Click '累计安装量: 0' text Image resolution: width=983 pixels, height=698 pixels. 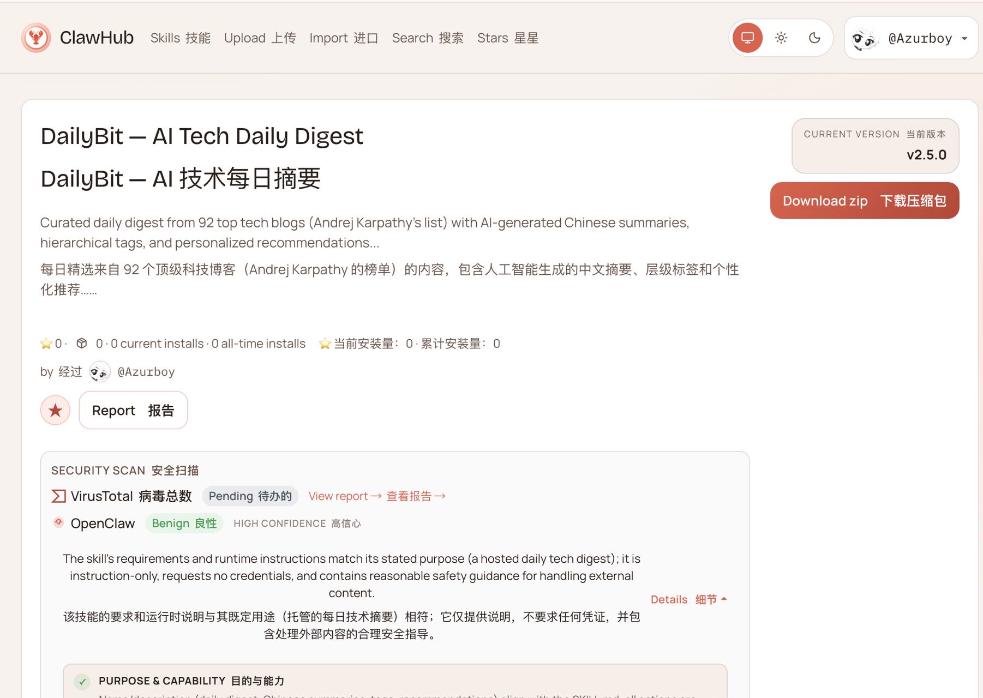(460, 344)
